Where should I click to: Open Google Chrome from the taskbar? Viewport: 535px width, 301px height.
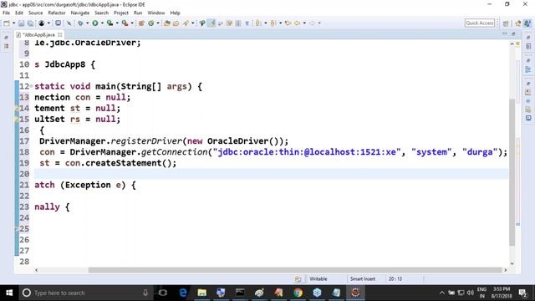coord(298,293)
